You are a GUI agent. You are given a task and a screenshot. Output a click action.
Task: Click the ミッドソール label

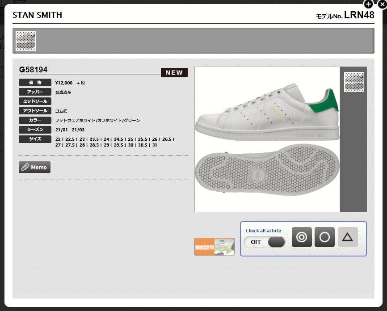[35, 101]
